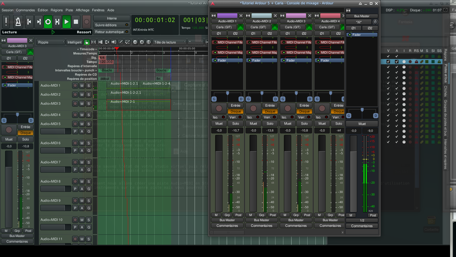The width and height of the screenshot is (456, 257).
Task: Arm the global record button
Action: point(87,22)
